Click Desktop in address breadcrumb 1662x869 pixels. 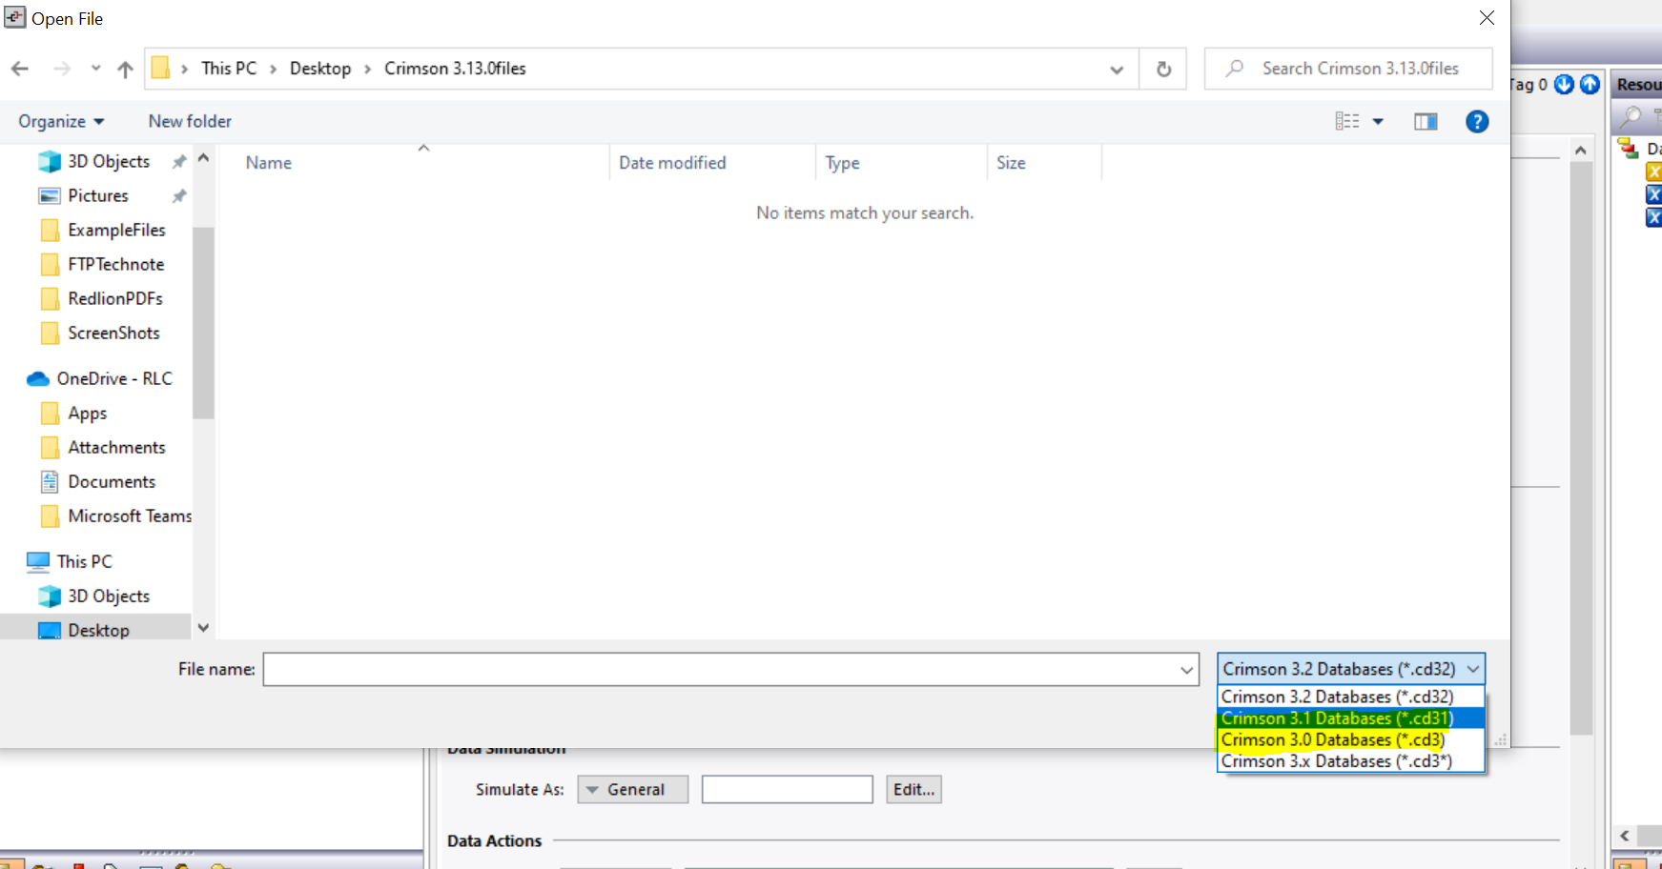pyautogui.click(x=320, y=69)
